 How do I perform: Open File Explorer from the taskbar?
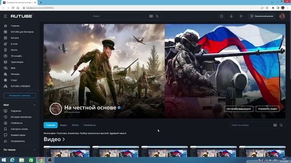tap(21, 160)
